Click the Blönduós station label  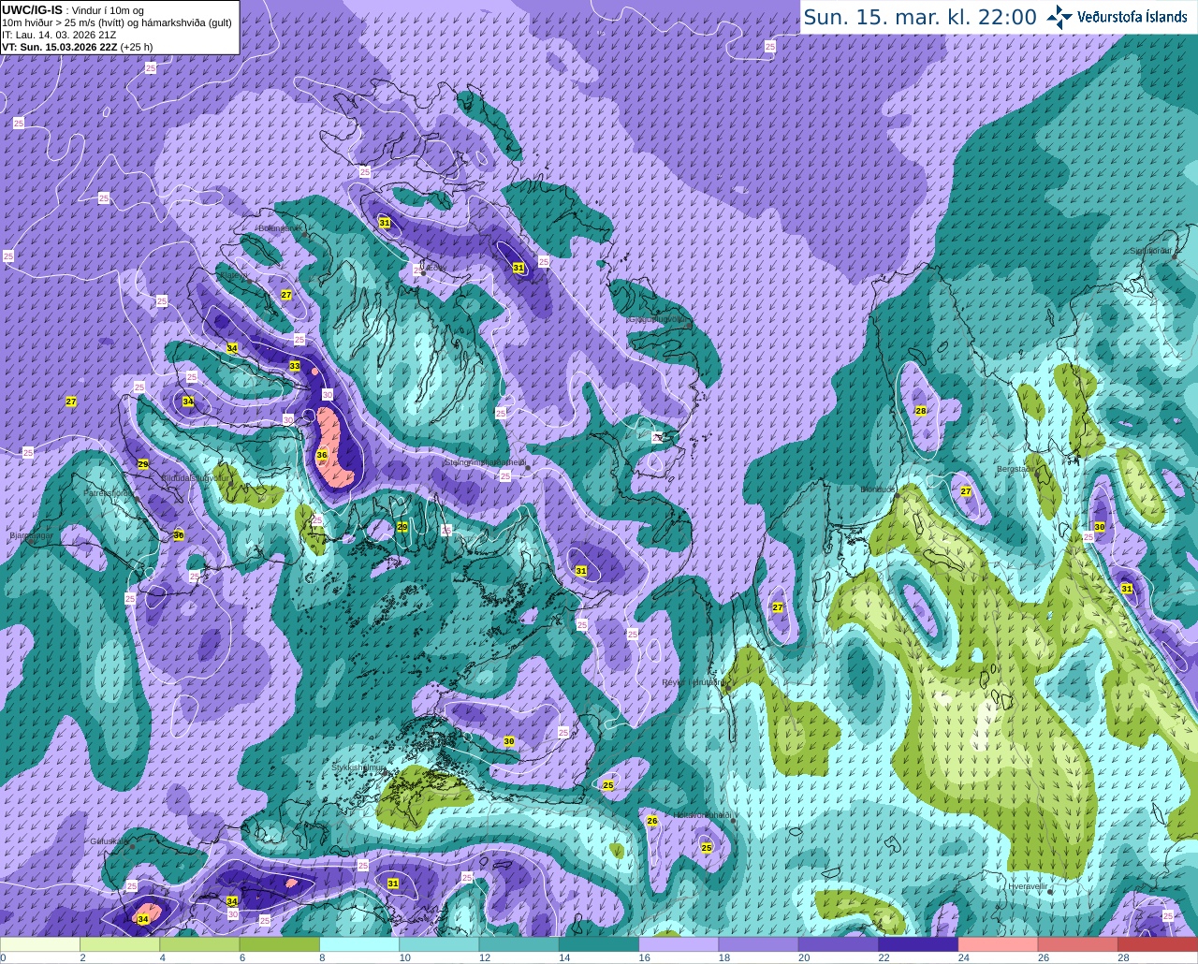coord(878,489)
